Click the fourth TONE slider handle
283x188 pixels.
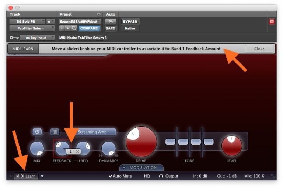209,142
